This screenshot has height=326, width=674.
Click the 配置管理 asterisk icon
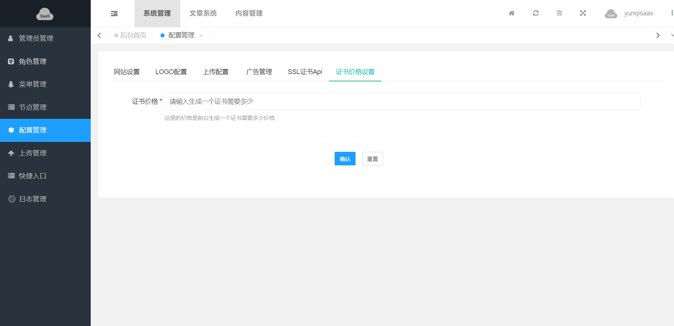(x=11, y=130)
